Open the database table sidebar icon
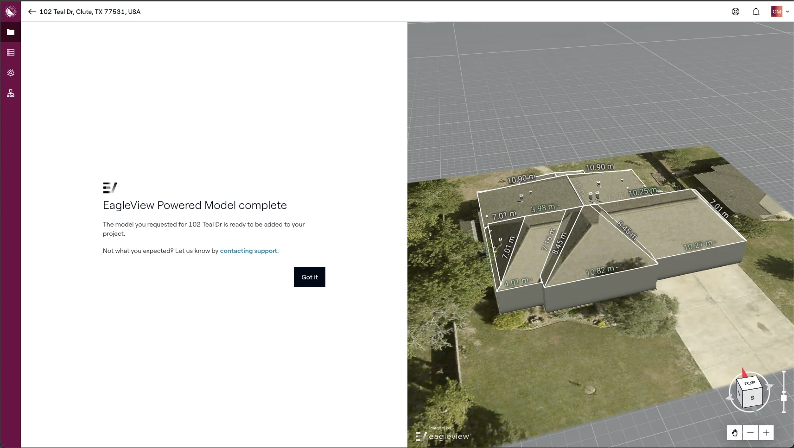794x448 pixels. [x=11, y=52]
